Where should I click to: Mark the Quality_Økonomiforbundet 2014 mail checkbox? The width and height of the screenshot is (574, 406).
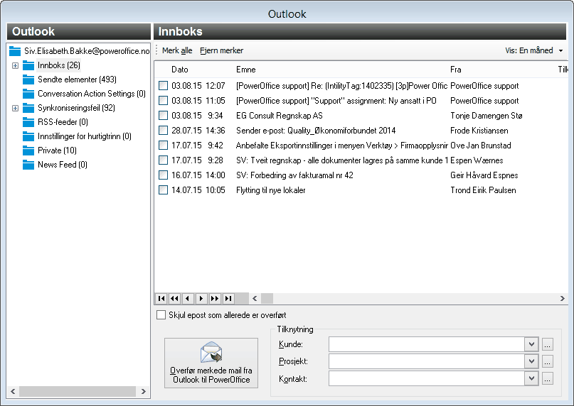[163, 131]
